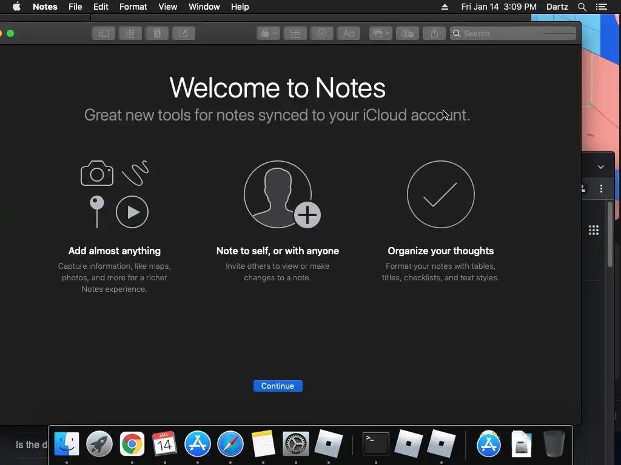Image resolution: width=621 pixels, height=465 pixels.
Task: Open the File menu
Action: point(75,7)
